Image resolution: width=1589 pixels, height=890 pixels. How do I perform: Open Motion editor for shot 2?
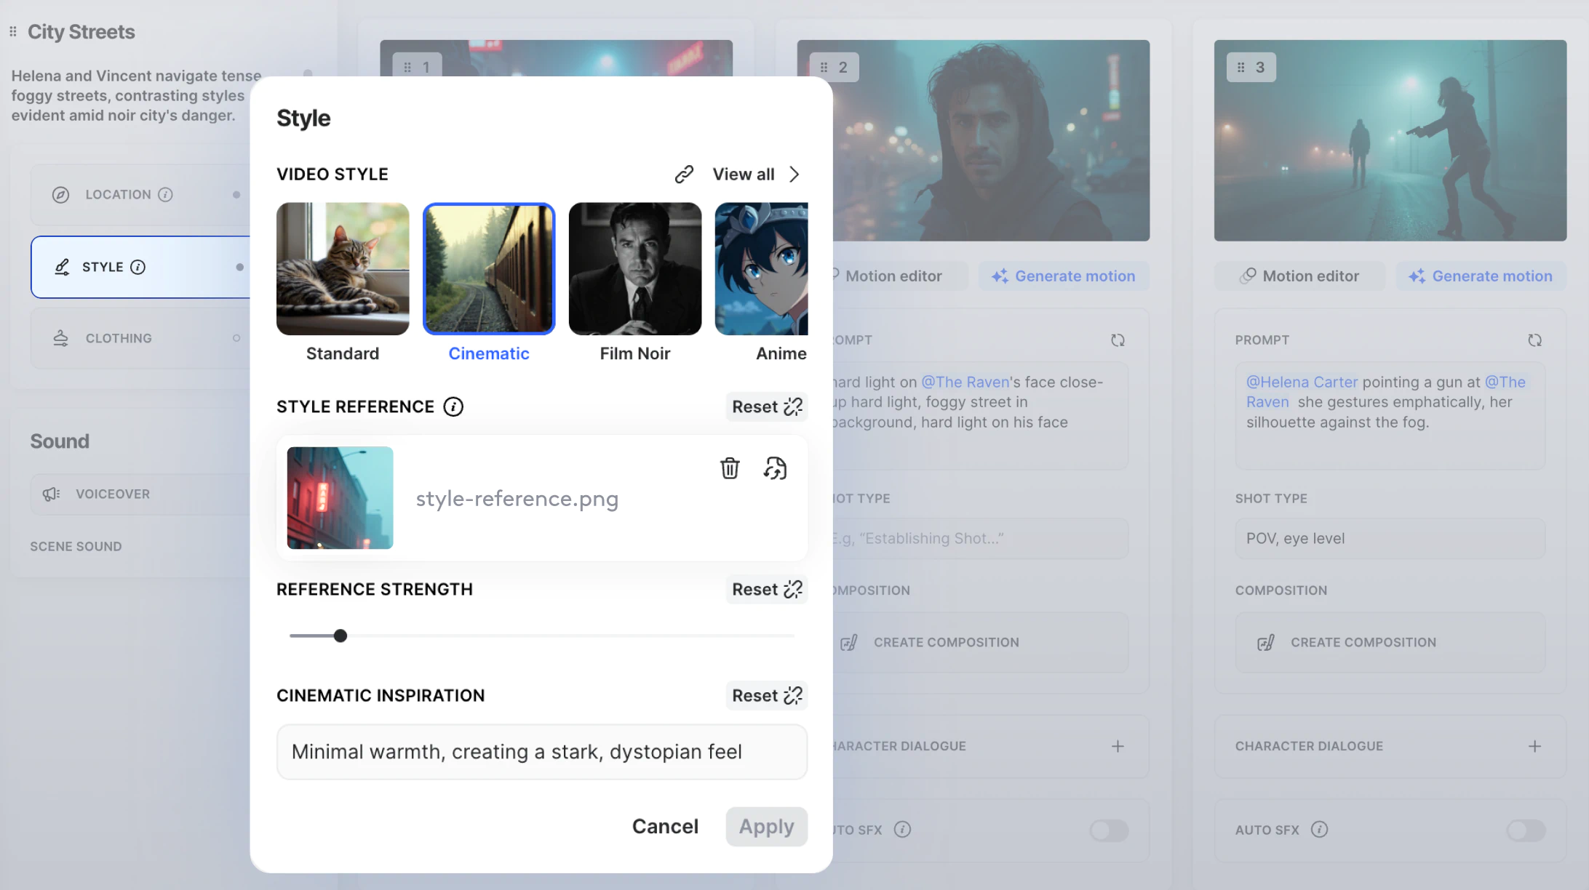(900, 276)
